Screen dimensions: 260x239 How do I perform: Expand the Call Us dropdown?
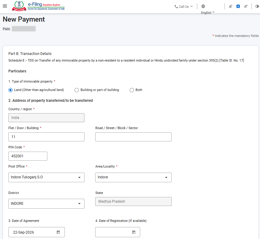pyautogui.click(x=184, y=7)
